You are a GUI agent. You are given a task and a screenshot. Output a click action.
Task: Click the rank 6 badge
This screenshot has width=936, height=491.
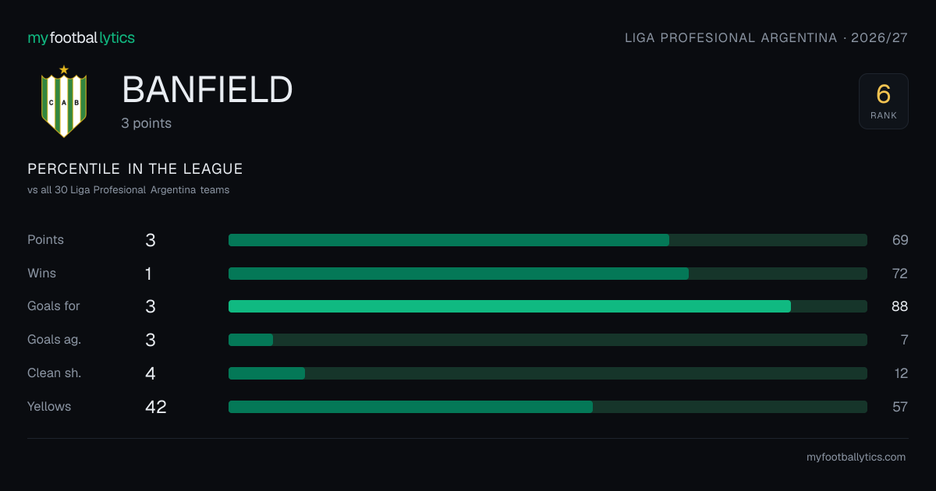click(884, 101)
